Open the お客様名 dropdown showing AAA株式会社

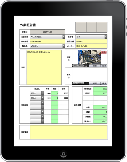click(48, 37)
